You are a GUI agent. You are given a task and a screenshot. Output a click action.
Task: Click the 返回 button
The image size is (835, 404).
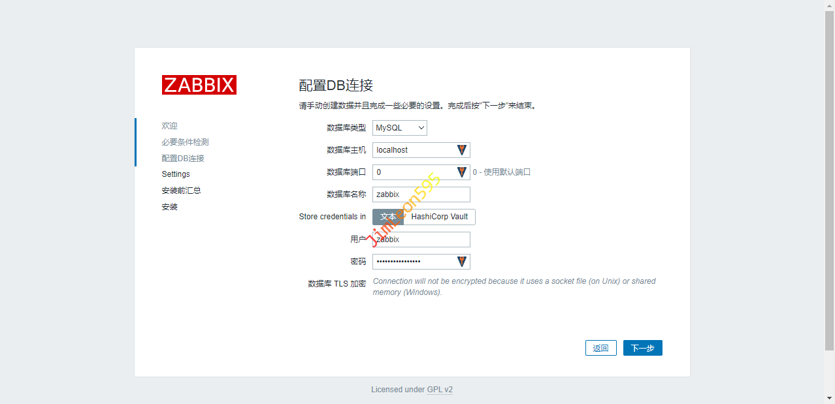click(x=600, y=349)
